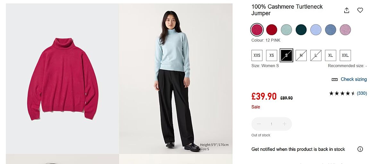Open the 330 reviews link

point(362,93)
